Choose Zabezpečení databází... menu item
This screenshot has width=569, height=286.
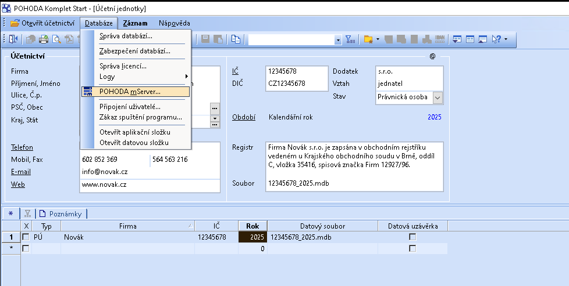[x=135, y=51]
